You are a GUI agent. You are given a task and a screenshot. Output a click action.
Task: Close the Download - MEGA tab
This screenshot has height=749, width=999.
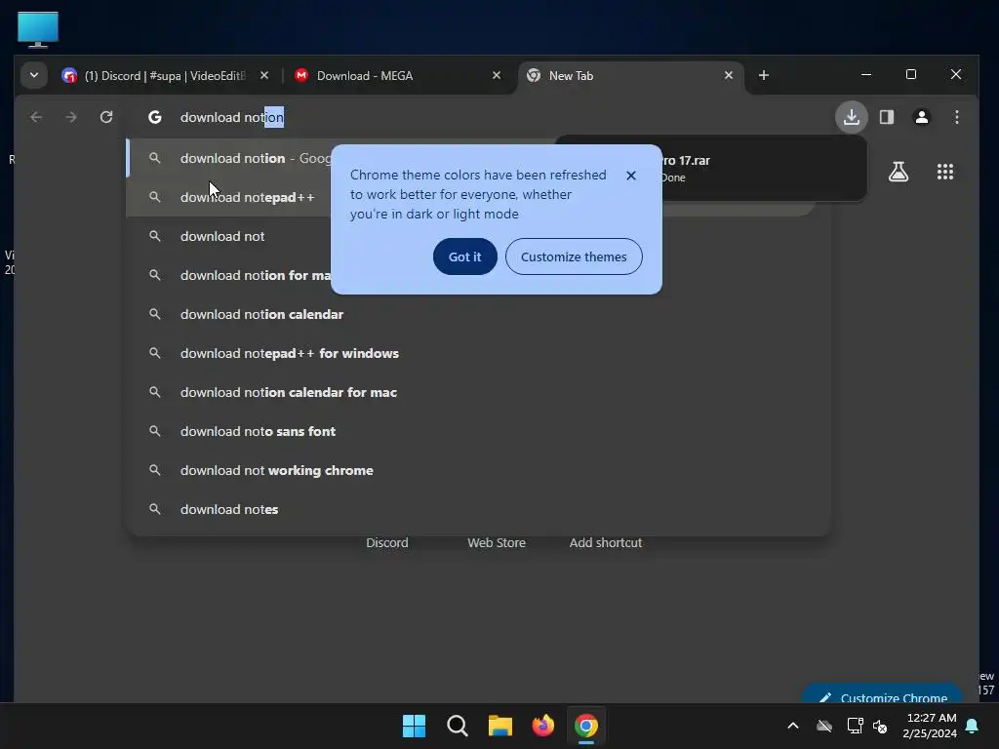coord(497,75)
